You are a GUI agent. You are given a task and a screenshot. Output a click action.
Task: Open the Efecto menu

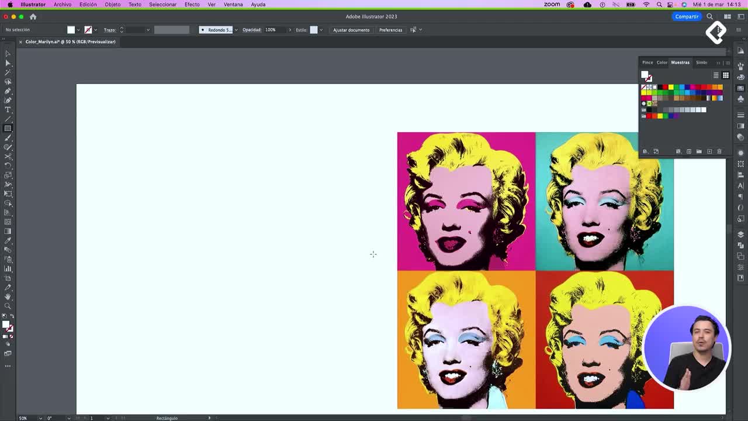click(192, 5)
